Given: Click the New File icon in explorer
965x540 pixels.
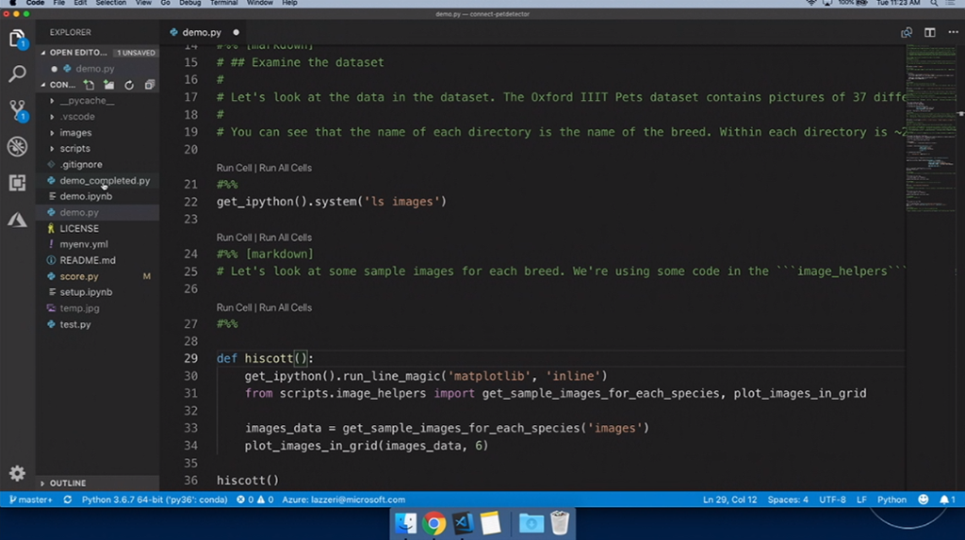Looking at the screenshot, I should pyautogui.click(x=90, y=85).
